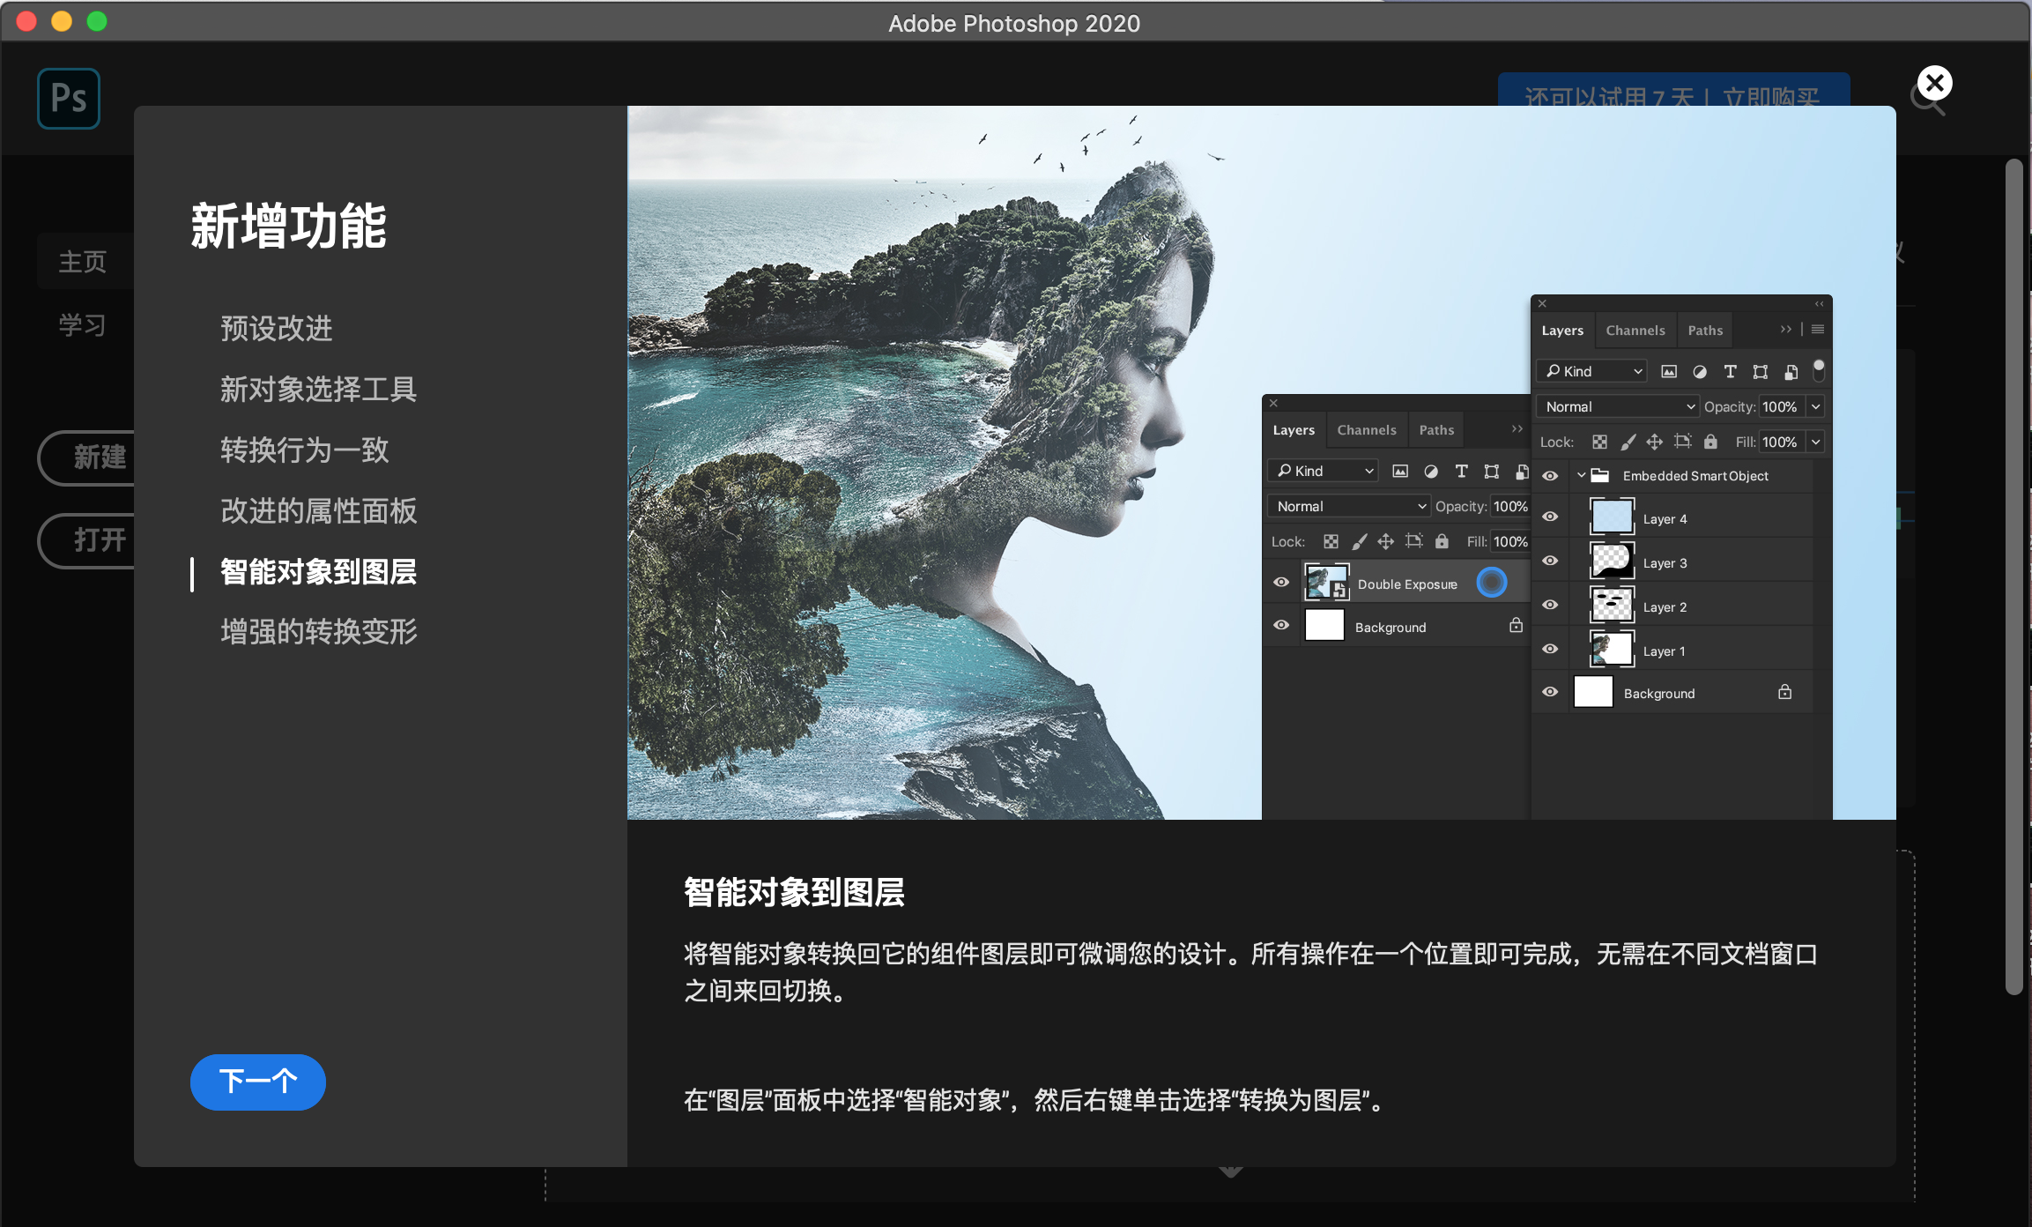Switch to Paths tab in Double Exposure panel
The height and width of the screenshot is (1227, 2032).
pyautogui.click(x=1436, y=430)
